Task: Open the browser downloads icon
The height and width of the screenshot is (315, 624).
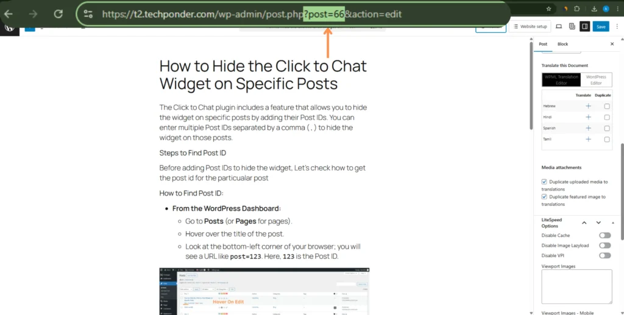Action: 594,9
